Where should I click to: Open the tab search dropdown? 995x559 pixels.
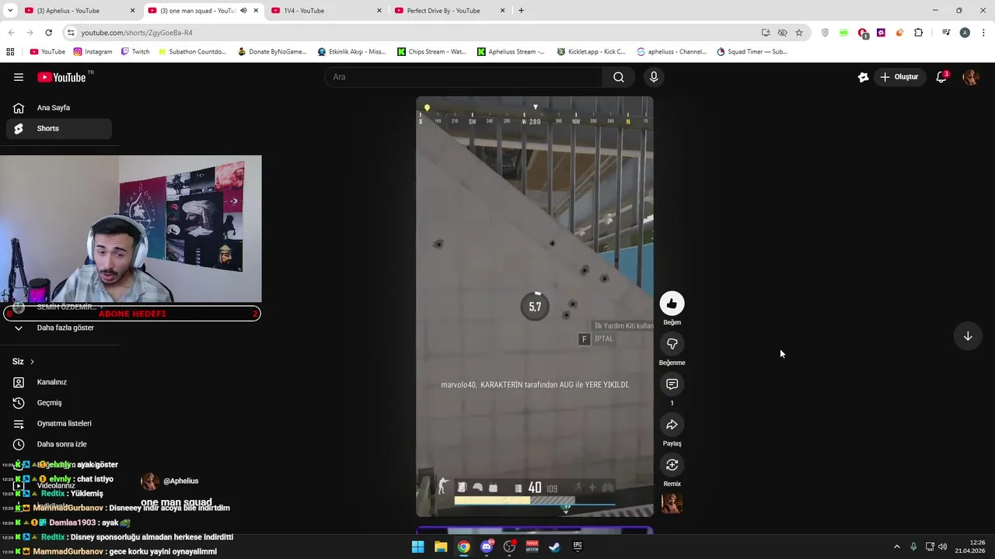(10, 11)
